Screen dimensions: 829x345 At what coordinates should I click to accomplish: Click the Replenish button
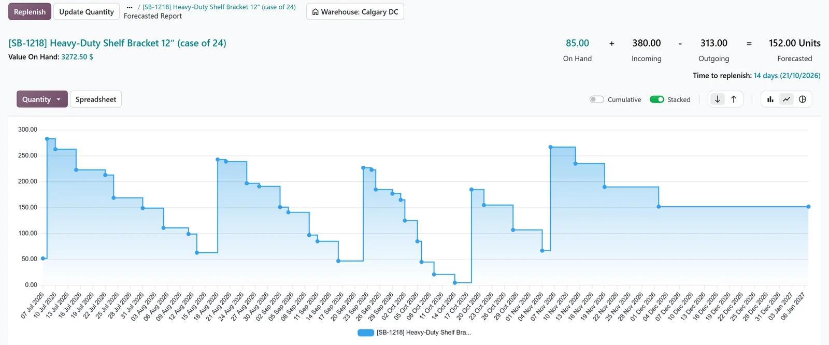[x=30, y=12]
